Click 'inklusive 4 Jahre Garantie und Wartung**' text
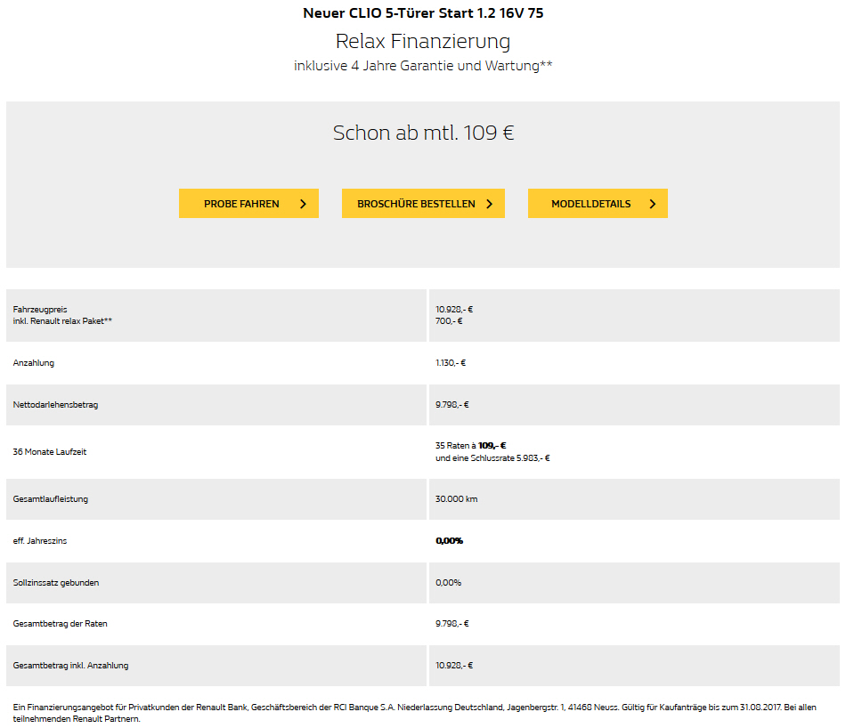This screenshot has width=846, height=728. [423, 66]
